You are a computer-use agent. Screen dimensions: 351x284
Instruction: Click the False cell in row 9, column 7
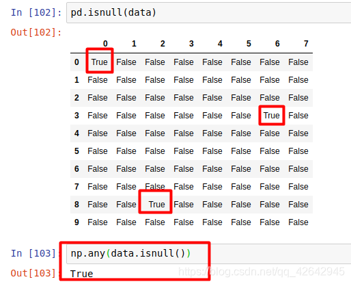[x=298, y=222]
